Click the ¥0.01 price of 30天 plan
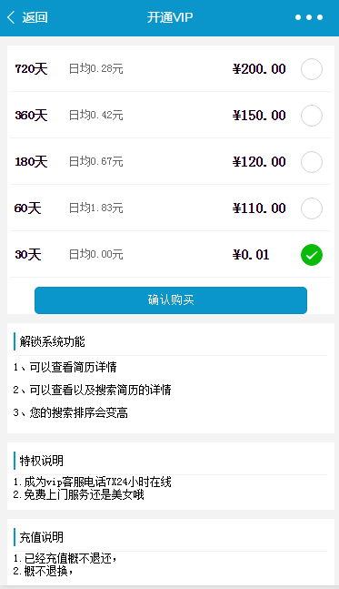The height and width of the screenshot is (589, 339). coord(251,255)
